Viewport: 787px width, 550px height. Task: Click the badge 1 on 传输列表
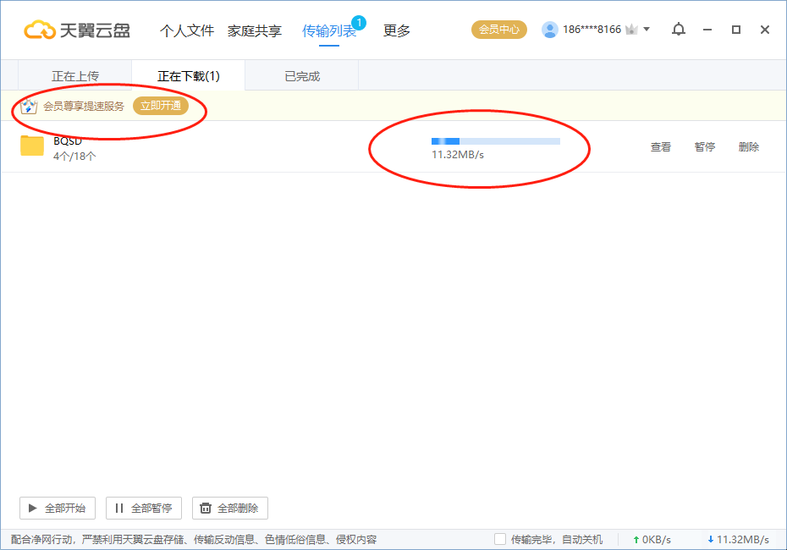pyautogui.click(x=359, y=23)
